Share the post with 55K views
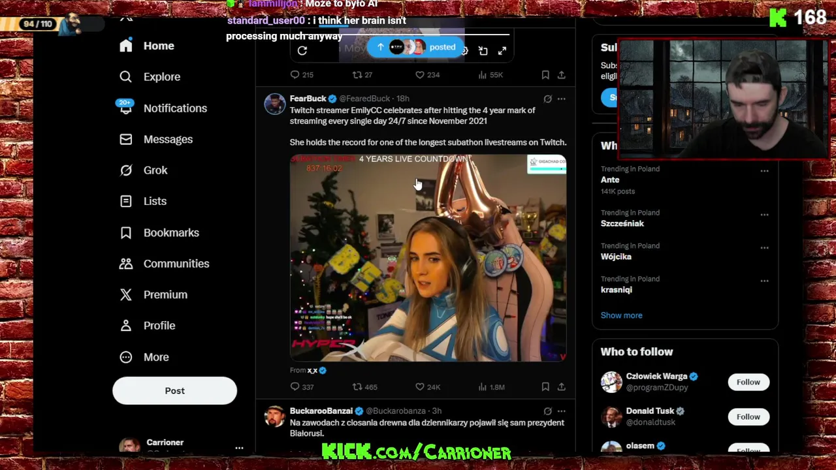Image resolution: width=836 pixels, height=470 pixels. tap(561, 74)
